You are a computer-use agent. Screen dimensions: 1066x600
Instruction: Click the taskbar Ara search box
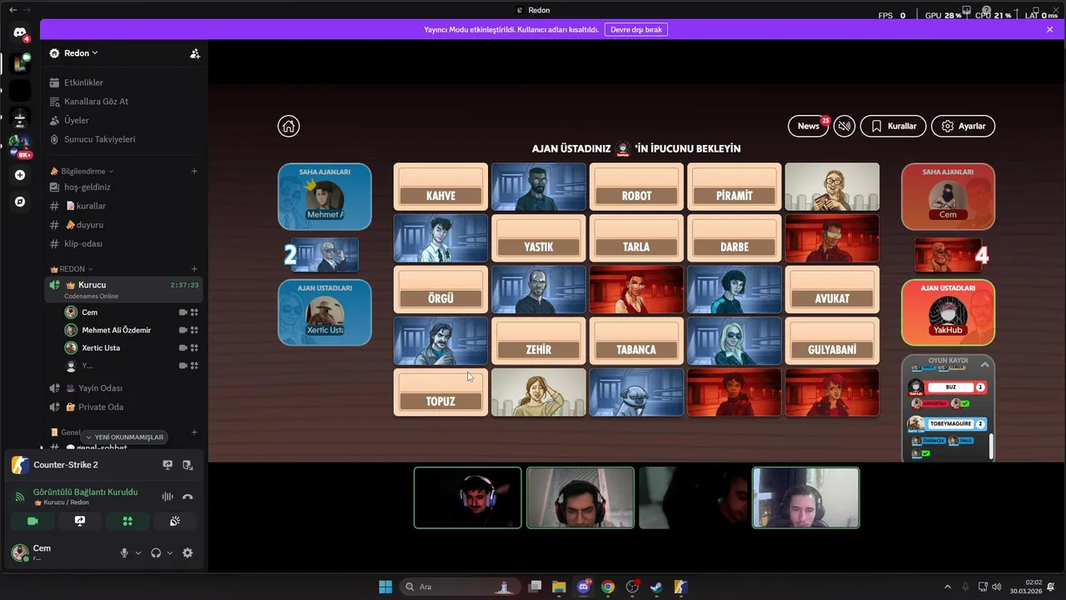click(x=460, y=587)
